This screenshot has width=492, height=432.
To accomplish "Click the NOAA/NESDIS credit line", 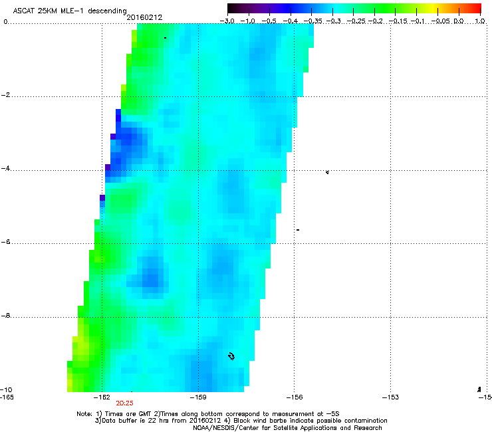I will (x=287, y=428).
